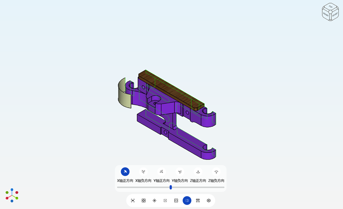Set section plane to Z轴正方向
Image resolution: width=343 pixels, height=209 pixels.
click(198, 172)
